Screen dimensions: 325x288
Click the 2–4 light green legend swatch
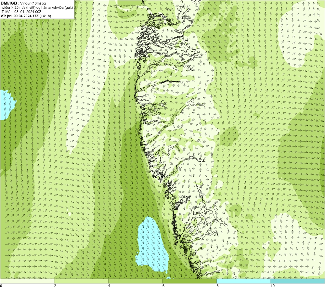click(x=81, y=281)
